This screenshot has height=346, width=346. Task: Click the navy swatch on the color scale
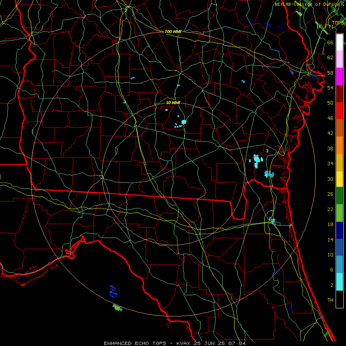(339, 230)
